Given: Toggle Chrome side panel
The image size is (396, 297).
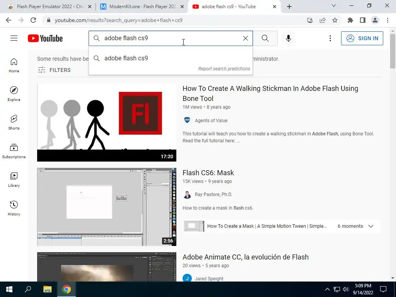Looking at the screenshot, I should coord(363,20).
